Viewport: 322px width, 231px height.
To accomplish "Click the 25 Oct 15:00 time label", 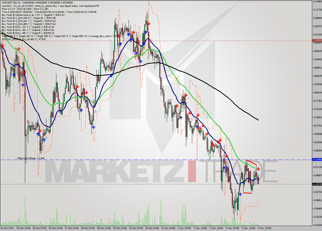I will [x=23, y=228].
